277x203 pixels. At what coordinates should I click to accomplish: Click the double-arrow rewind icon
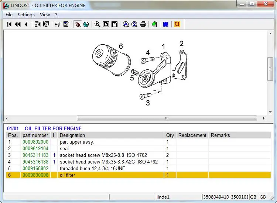point(18,24)
